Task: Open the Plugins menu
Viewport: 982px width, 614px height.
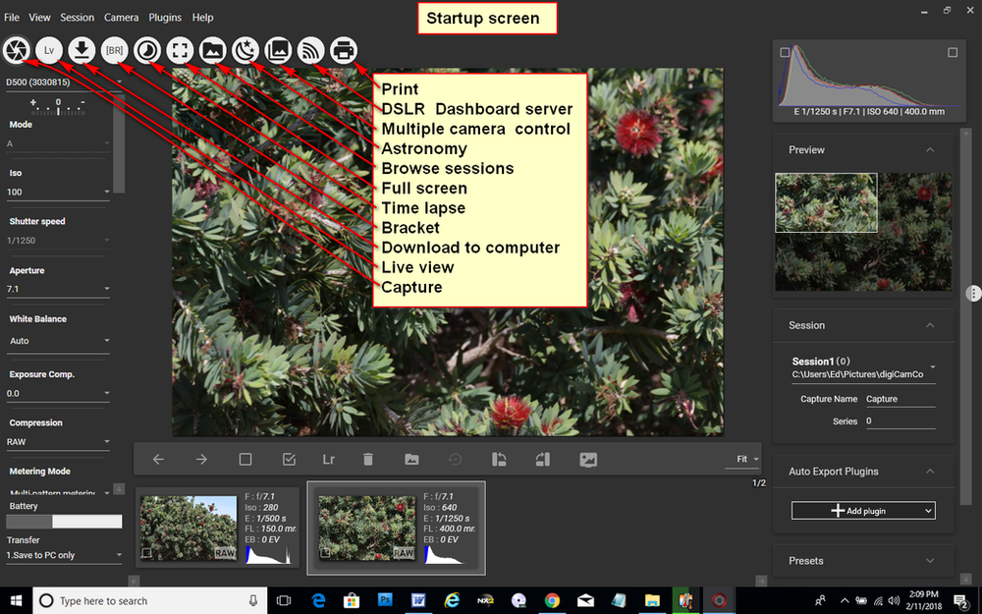Action: (164, 17)
